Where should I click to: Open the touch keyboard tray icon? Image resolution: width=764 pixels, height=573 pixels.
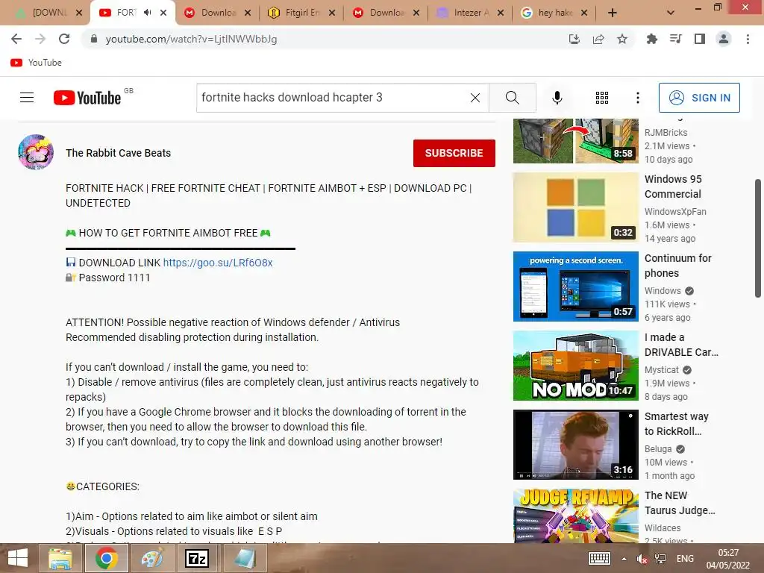(x=599, y=558)
